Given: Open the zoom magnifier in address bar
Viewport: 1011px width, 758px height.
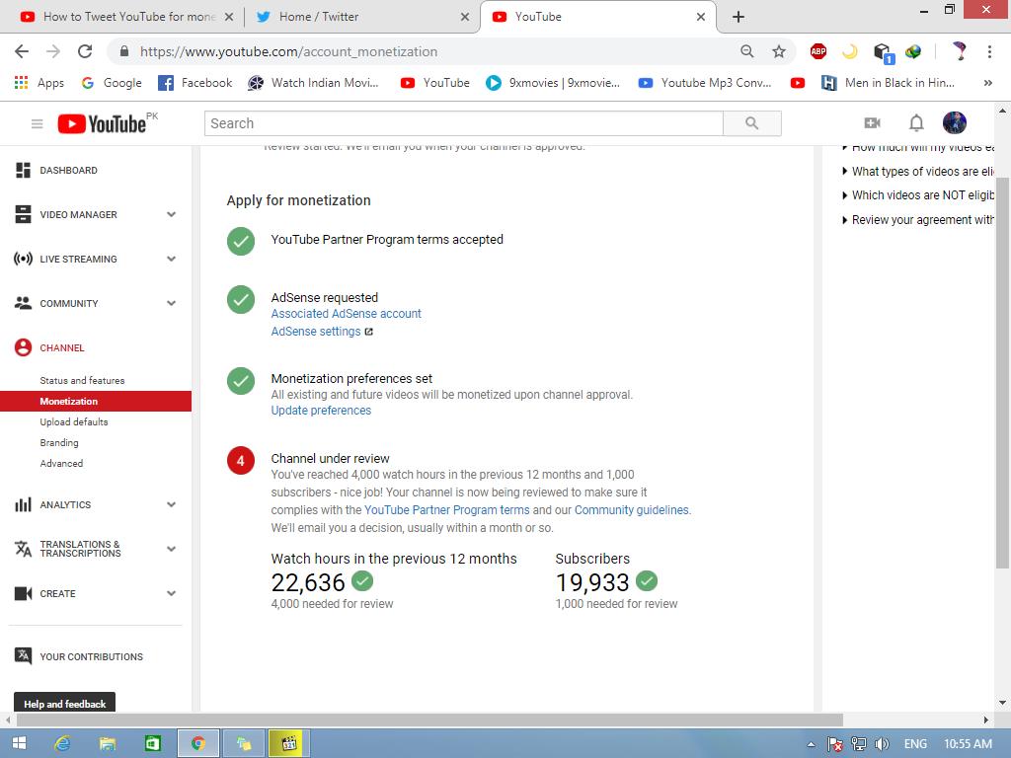Looking at the screenshot, I should (746, 51).
